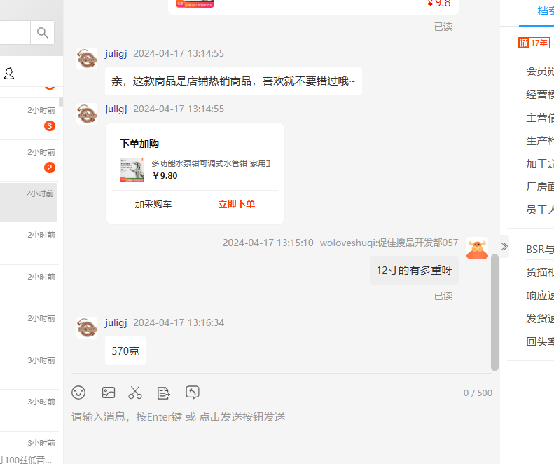This screenshot has width=554, height=464.
Task: Open the emoji picker icon
Action: pos(78,393)
